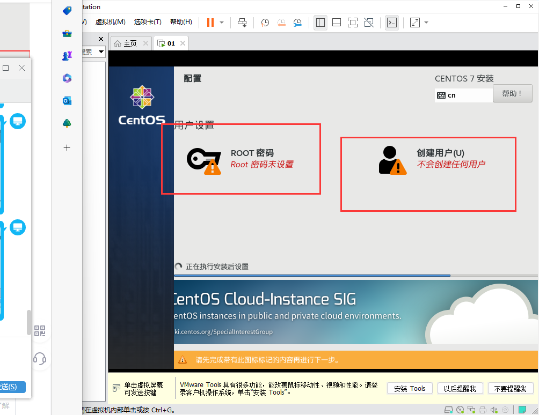Open the Microsoft 365 icon in the sidebar
Viewport: 539px width, 415px height.
(67, 78)
